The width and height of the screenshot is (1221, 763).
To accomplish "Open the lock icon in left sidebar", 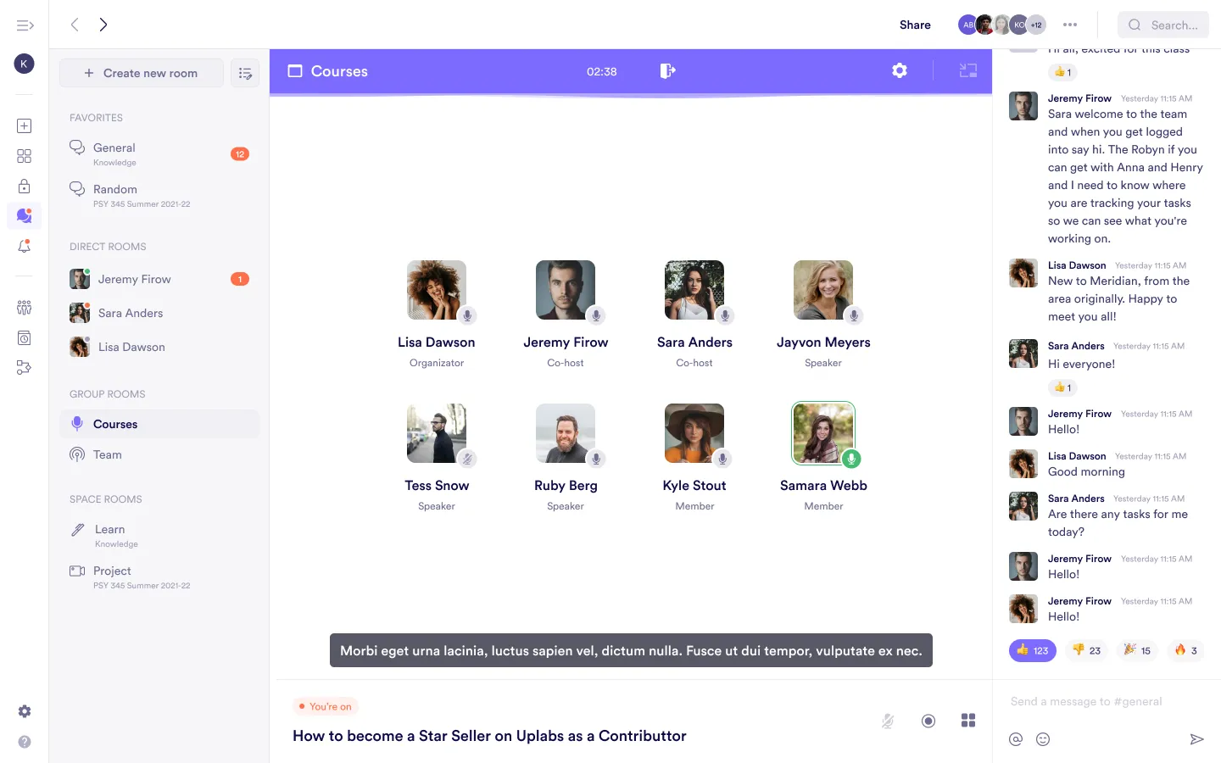I will click(x=25, y=187).
